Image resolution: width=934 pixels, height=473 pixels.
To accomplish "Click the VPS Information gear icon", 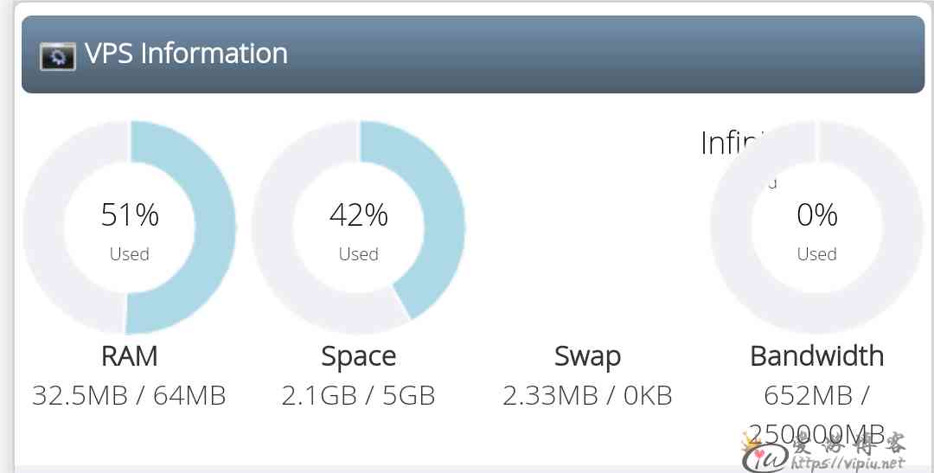I will click(57, 56).
